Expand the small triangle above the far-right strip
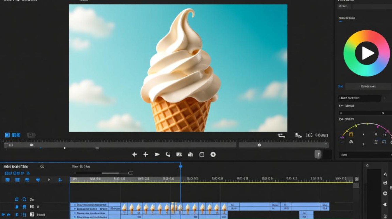 (367, 166)
